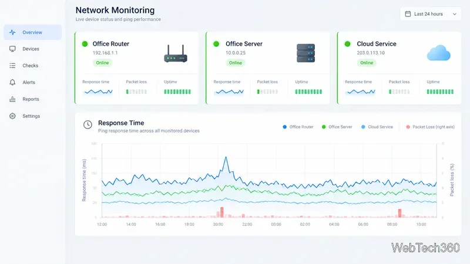Click packet loss spike bar near 08:00
Viewport: 470px width, 264px height.
point(399,213)
